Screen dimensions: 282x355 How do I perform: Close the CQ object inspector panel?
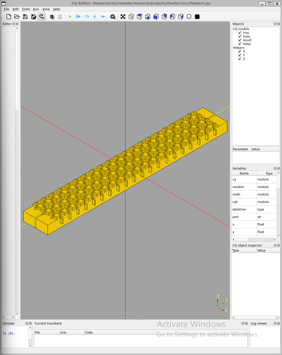[278, 245]
